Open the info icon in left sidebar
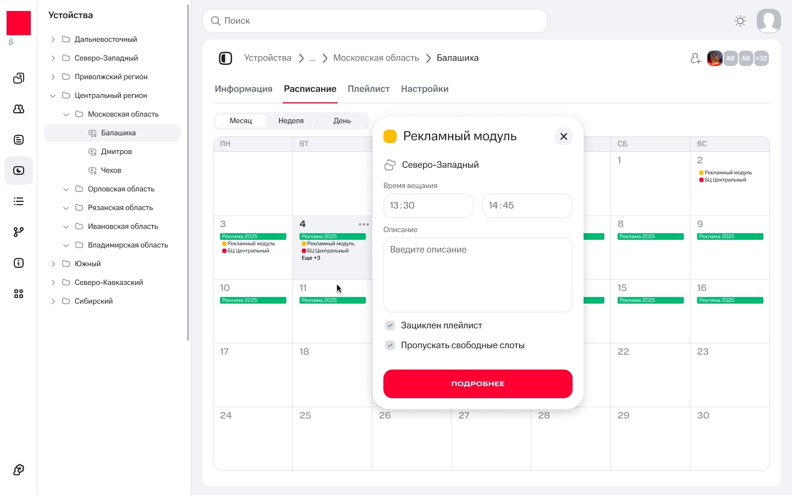Viewport: 792px width, 495px height. 19,263
